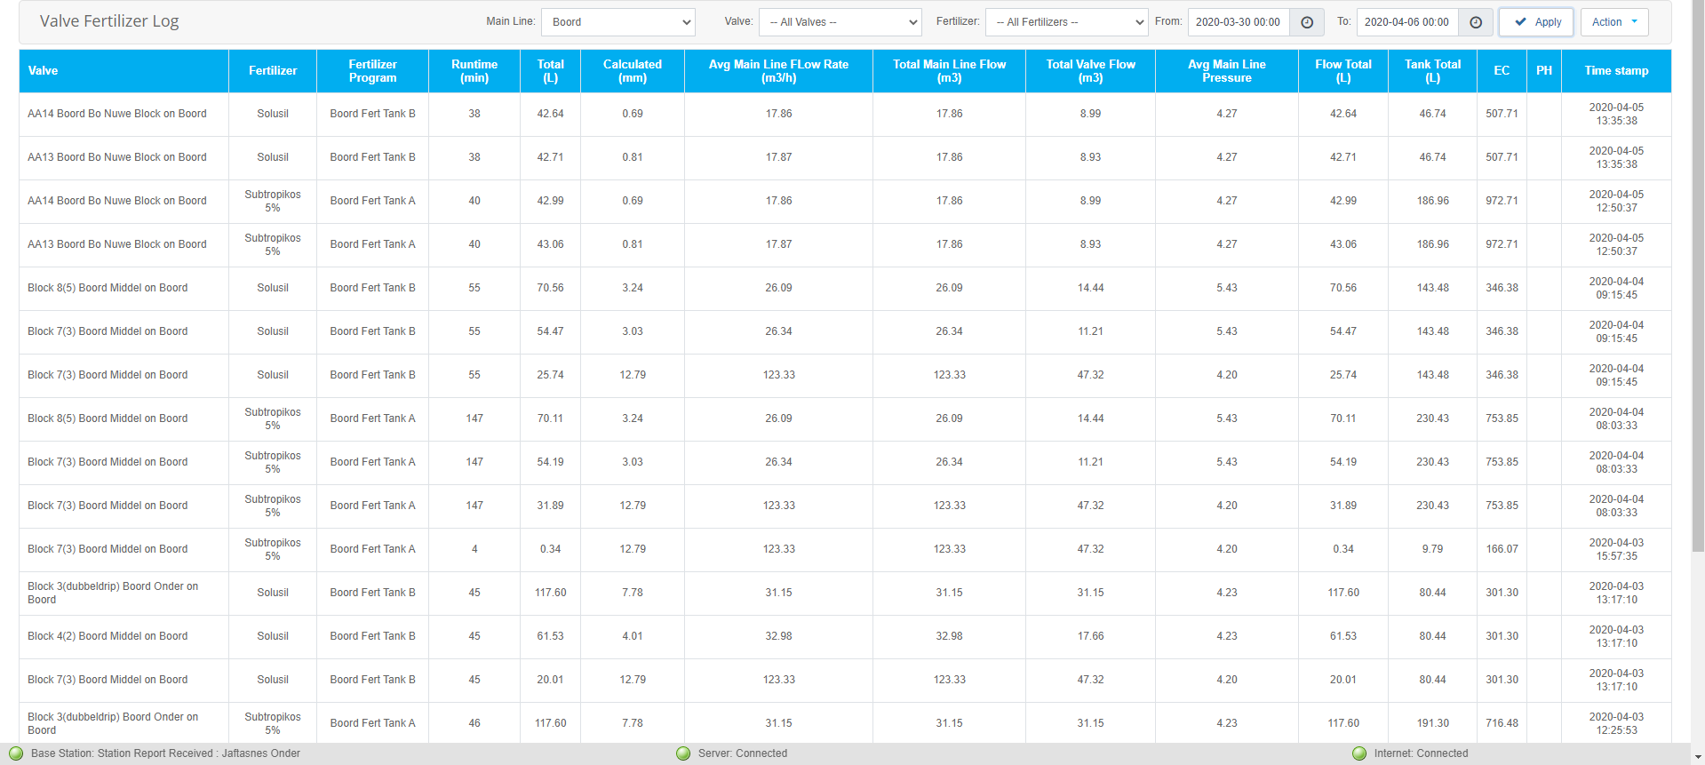This screenshot has width=1705, height=765.
Task: Click the Runtime (min) column header
Action: [x=474, y=71]
